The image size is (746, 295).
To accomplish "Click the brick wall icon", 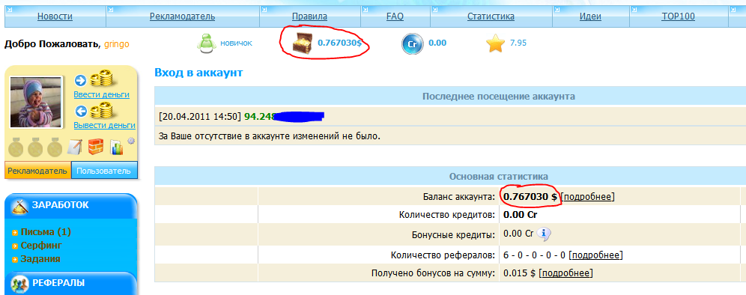I will point(96,147).
